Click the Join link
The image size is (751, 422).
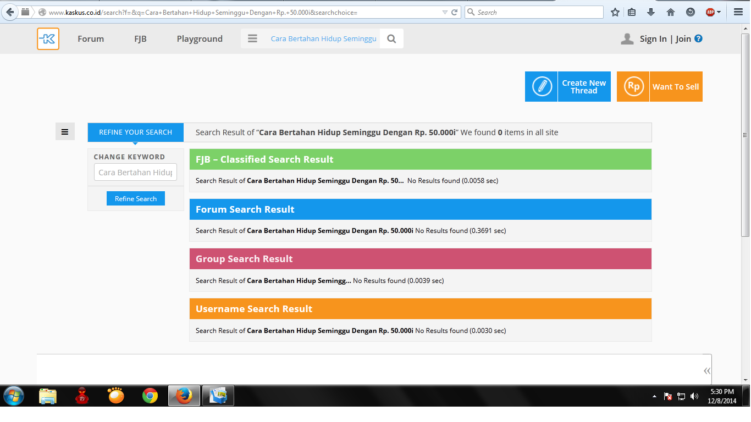coord(683,38)
